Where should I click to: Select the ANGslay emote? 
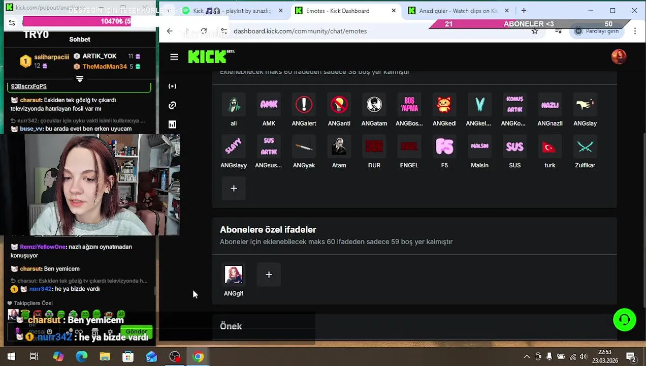585,105
